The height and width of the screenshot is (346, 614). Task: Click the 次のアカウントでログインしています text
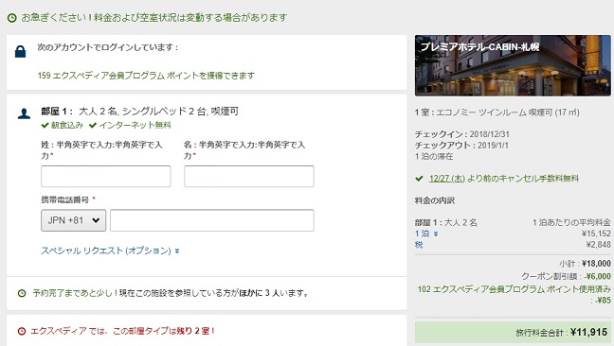pos(107,47)
